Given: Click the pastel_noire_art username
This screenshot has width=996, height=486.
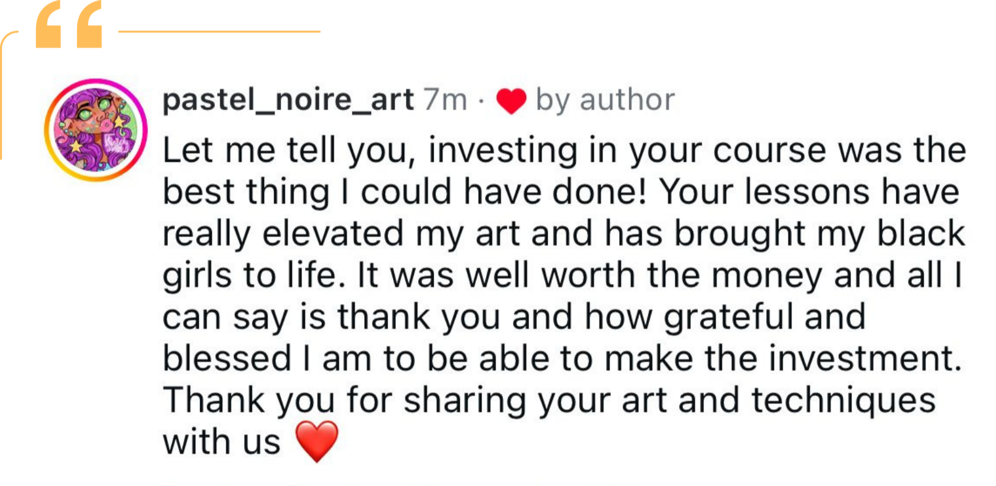Looking at the screenshot, I should click(x=288, y=100).
